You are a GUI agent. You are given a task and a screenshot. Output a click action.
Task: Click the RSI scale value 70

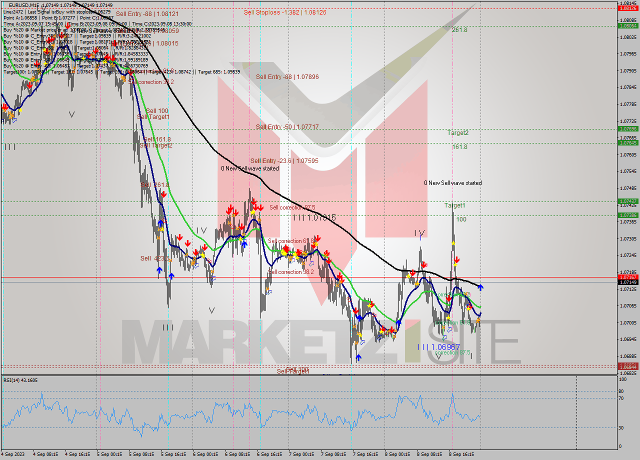tap(621, 398)
